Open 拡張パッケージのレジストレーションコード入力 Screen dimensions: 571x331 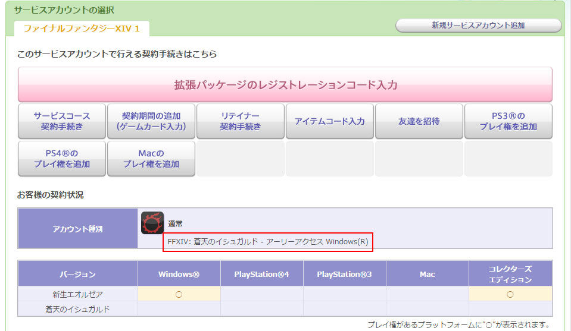pyautogui.click(x=285, y=84)
